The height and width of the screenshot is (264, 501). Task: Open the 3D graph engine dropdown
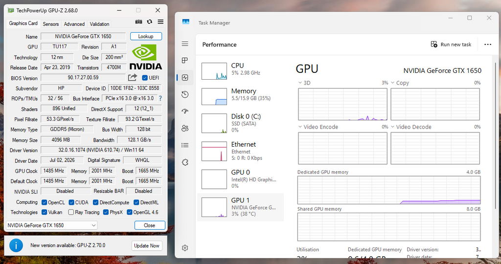click(300, 83)
